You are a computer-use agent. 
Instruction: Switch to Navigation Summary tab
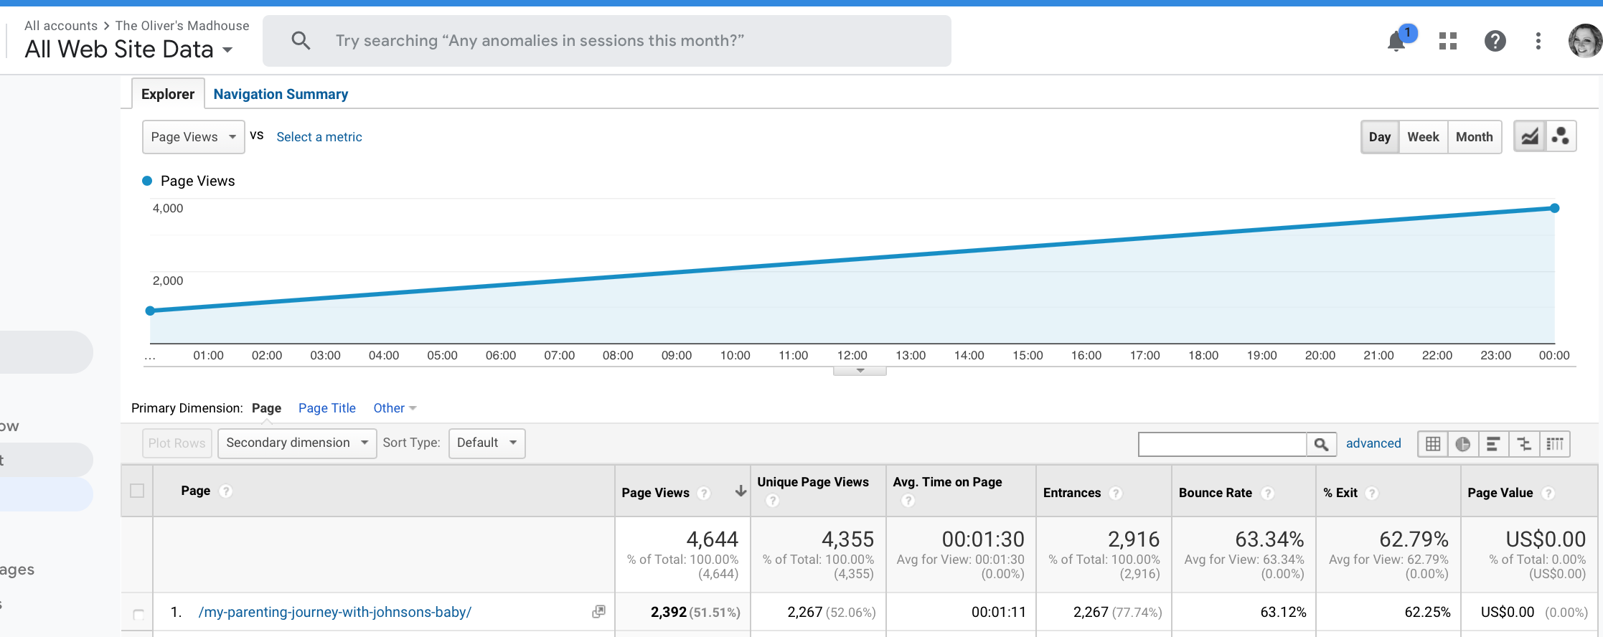point(281,94)
